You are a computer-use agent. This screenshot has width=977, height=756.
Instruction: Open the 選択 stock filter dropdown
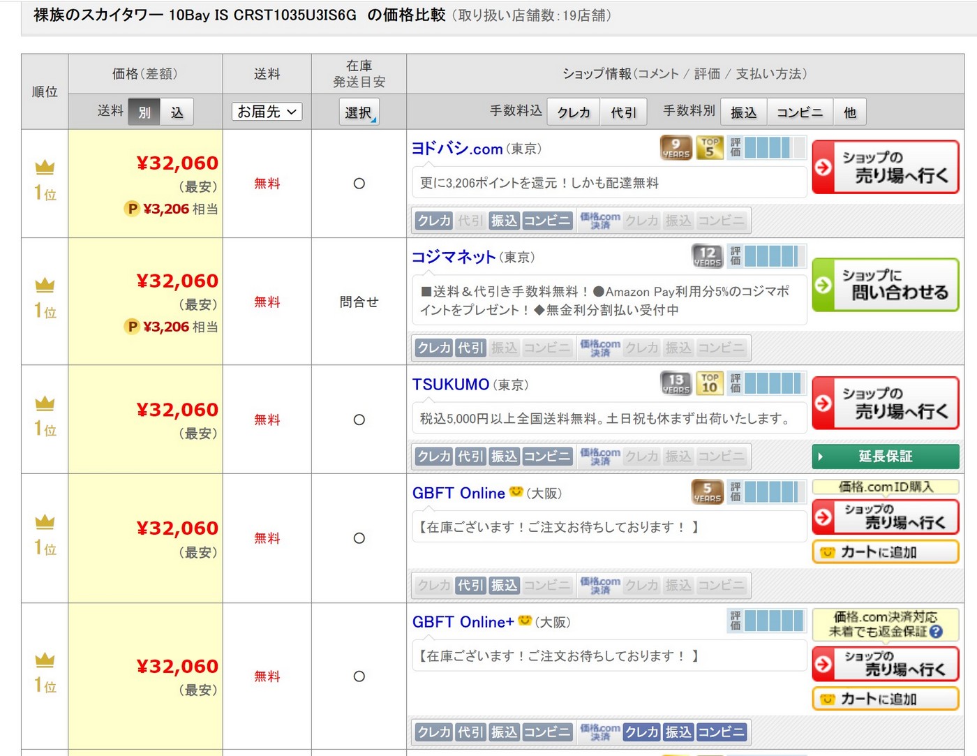(x=359, y=112)
